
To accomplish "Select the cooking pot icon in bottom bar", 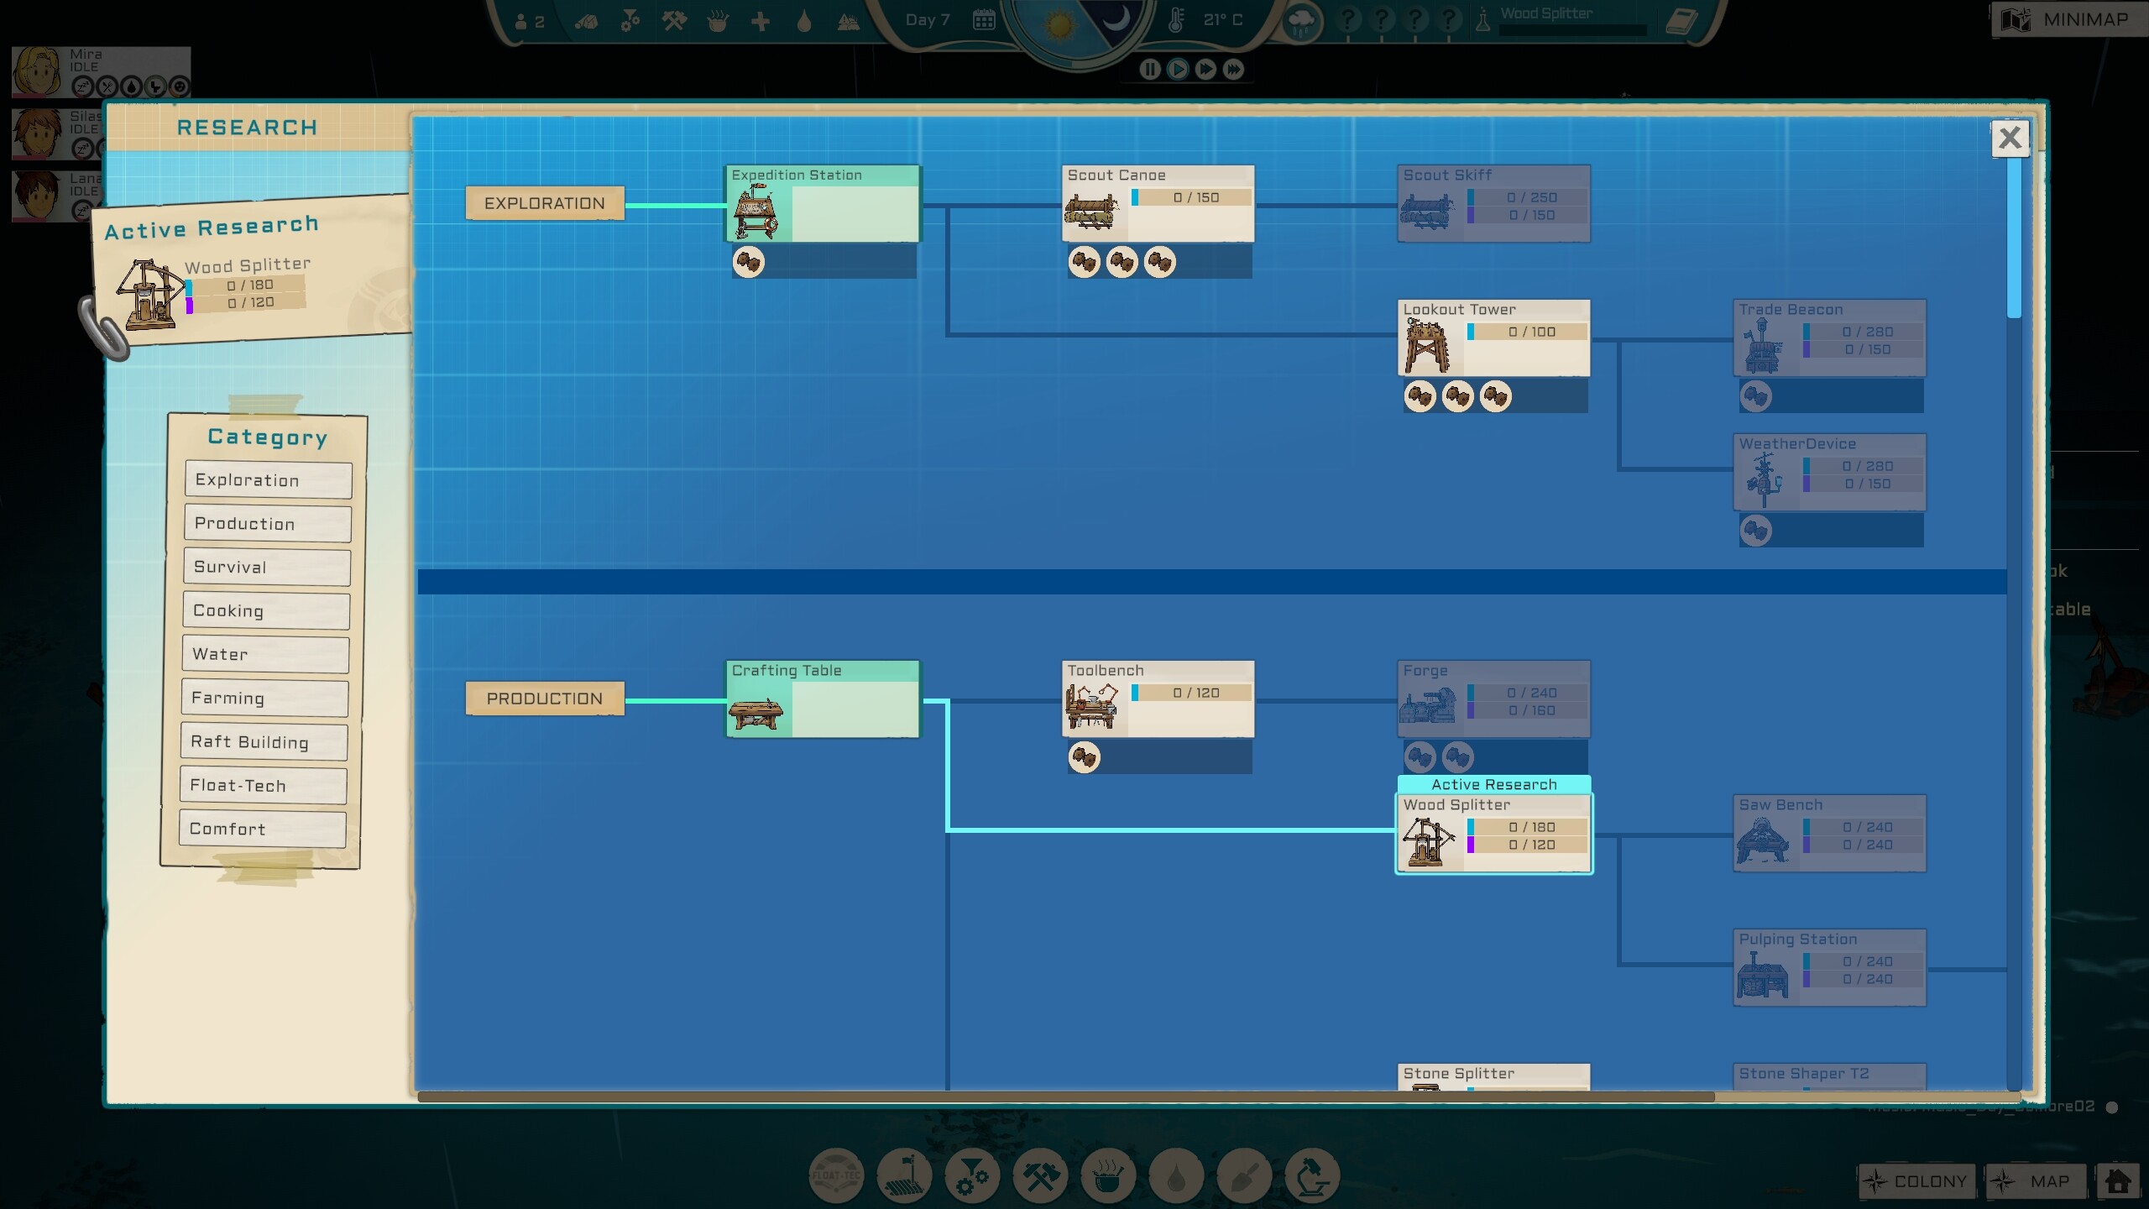I will [x=1110, y=1175].
